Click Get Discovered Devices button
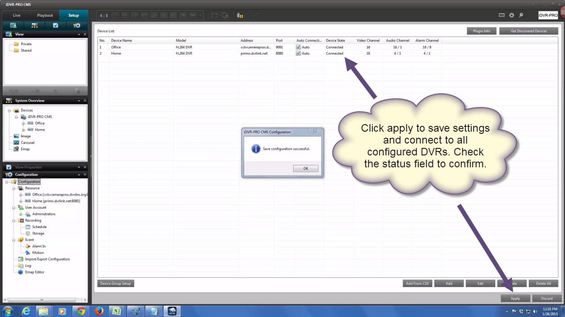 (x=529, y=31)
